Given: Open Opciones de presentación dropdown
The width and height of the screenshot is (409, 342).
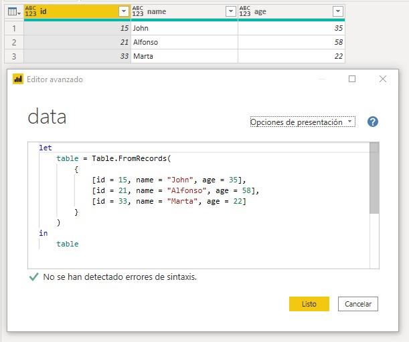Looking at the screenshot, I should [x=303, y=122].
